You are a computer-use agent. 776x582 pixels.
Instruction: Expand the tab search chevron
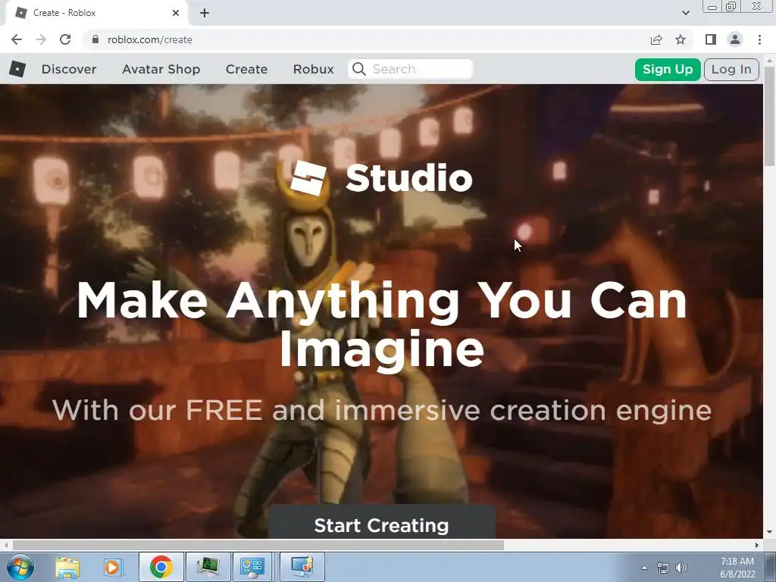click(685, 13)
